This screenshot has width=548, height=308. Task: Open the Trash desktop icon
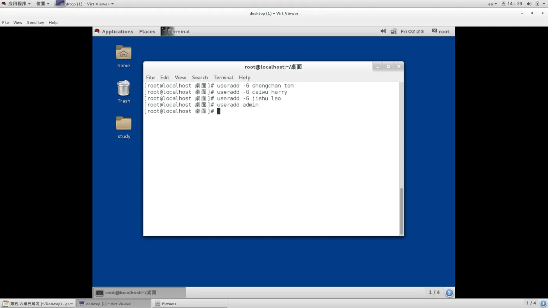[x=124, y=88]
